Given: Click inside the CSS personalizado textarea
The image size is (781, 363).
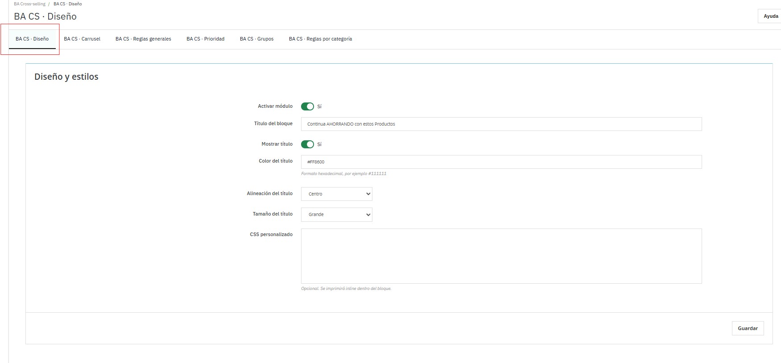Looking at the screenshot, I should click(501, 256).
